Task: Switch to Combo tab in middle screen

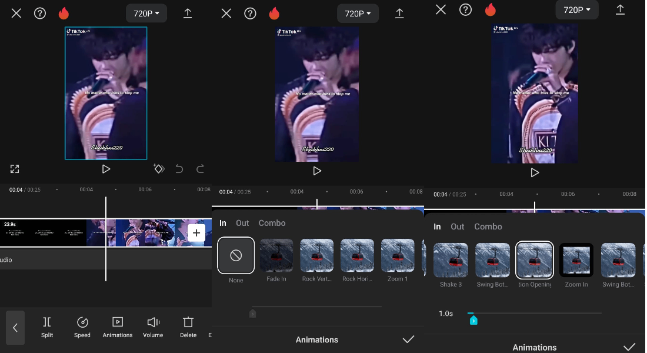Action: tap(272, 223)
